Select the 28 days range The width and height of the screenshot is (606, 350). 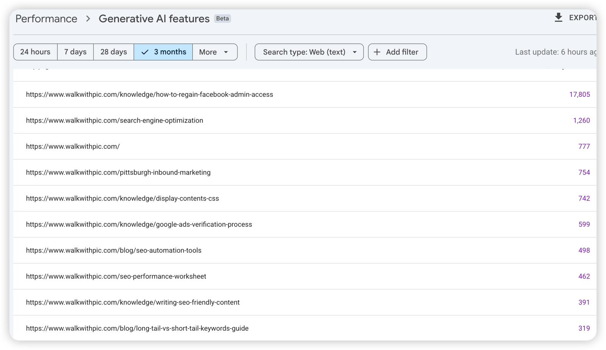114,52
